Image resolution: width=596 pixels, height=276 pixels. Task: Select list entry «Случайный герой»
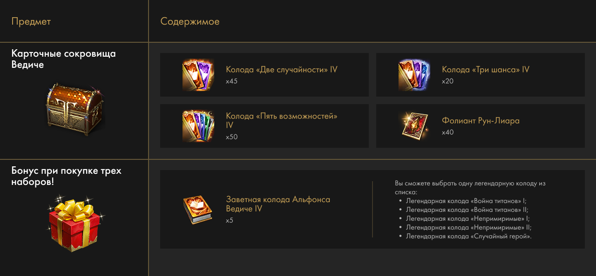(x=468, y=237)
